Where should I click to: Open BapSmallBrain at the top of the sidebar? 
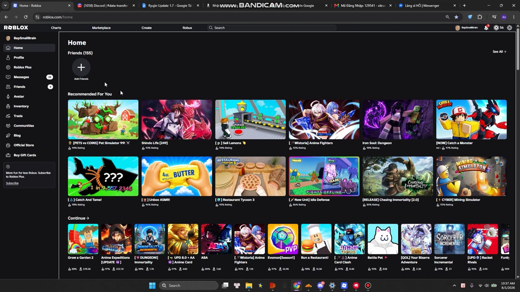coord(29,38)
